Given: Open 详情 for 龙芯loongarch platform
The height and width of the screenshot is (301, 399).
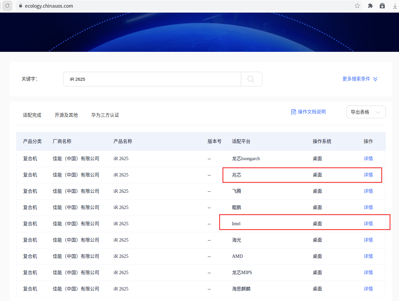Looking at the screenshot, I should pyautogui.click(x=368, y=159).
